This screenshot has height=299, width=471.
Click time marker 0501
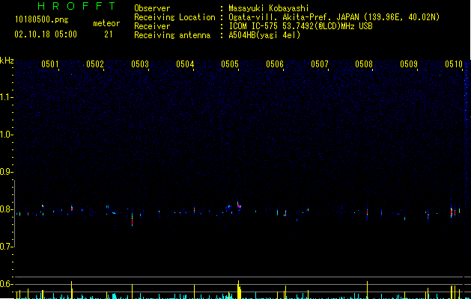(x=50, y=64)
